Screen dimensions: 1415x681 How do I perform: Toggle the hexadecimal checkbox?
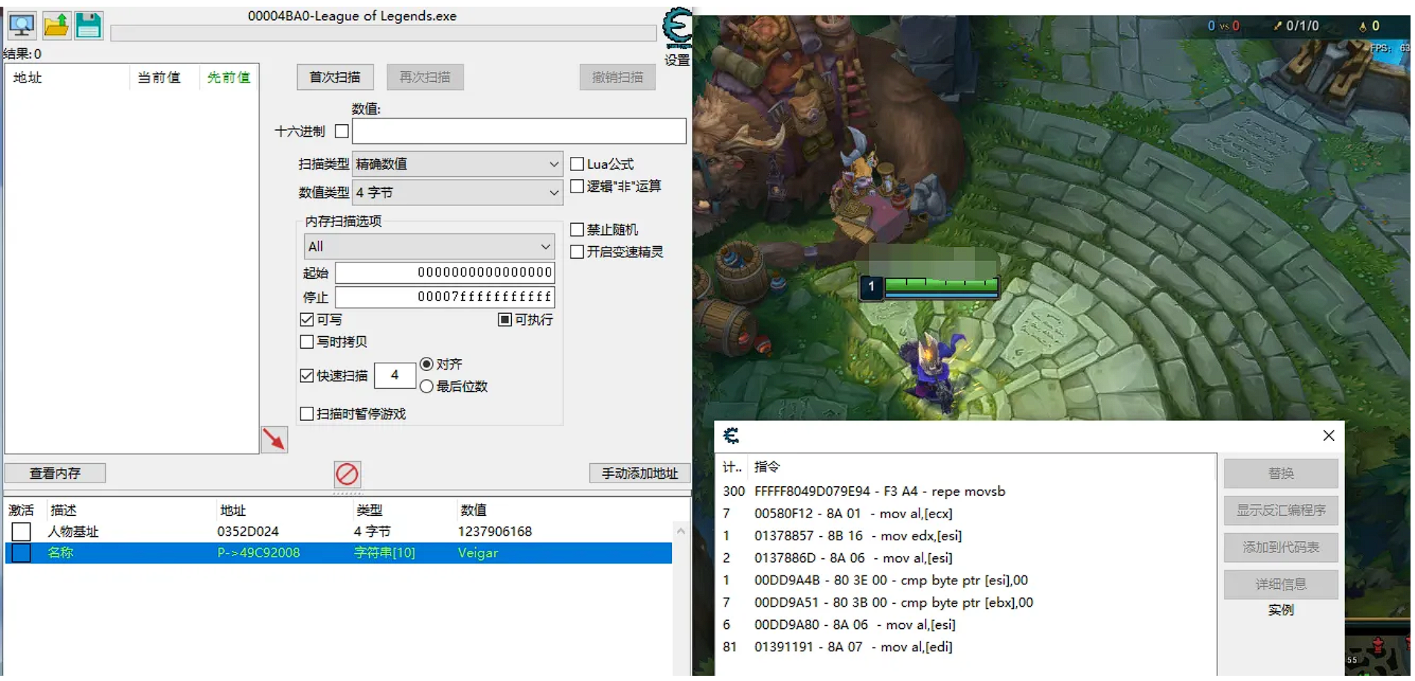[342, 131]
